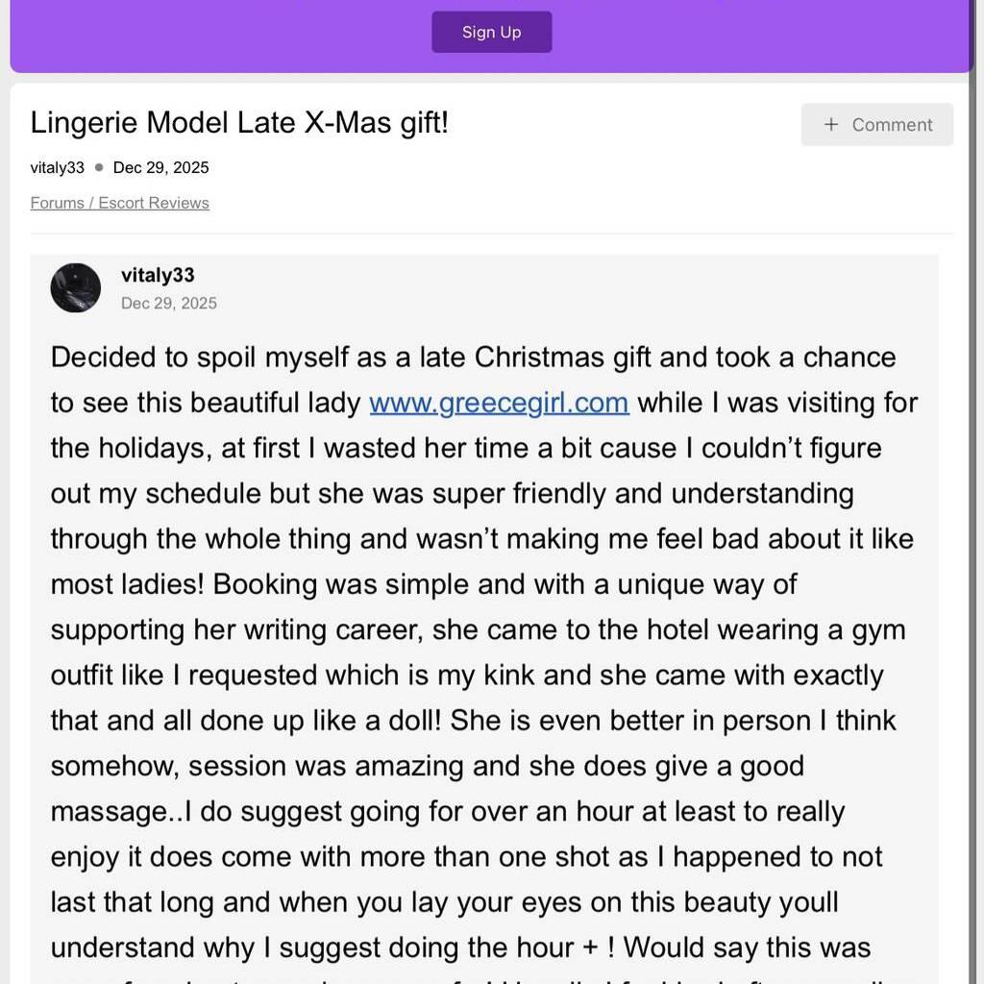Open the www.greecegirl.com link
Image resolution: width=984 pixels, height=984 pixels.
499,402
